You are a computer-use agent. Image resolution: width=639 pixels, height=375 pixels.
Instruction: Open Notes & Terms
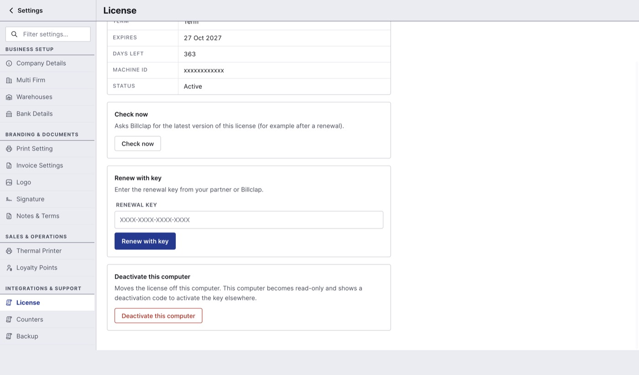[47, 216]
